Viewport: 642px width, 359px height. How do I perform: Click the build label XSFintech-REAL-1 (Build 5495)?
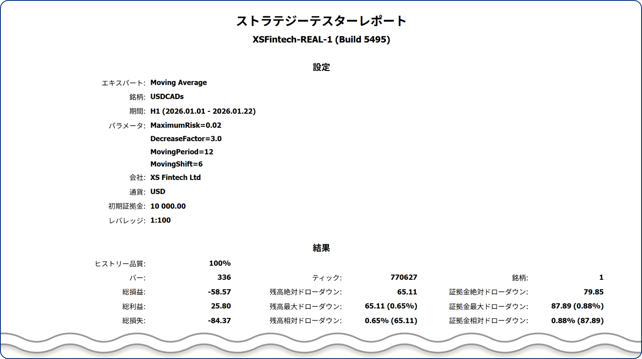click(321, 40)
